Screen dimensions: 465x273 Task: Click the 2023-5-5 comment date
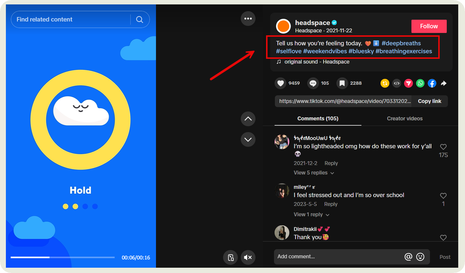tap(305, 204)
